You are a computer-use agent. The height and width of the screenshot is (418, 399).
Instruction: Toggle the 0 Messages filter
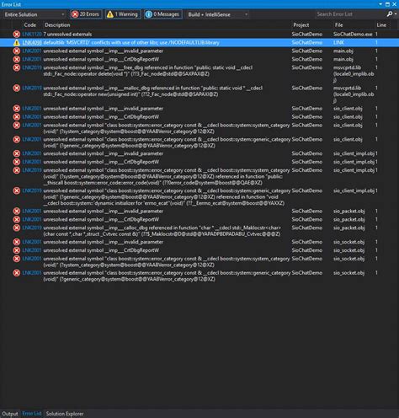[163, 14]
